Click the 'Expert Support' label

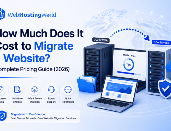51,100
